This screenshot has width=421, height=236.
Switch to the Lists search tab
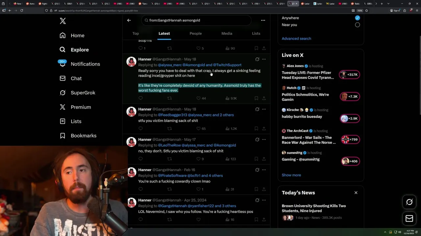(x=256, y=33)
